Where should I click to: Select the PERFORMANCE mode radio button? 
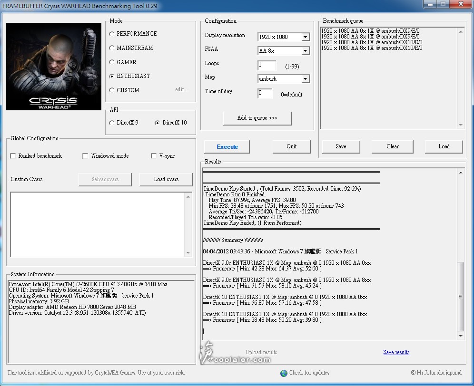111,34
